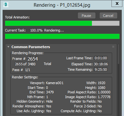Click the Rendering title bar text
The width and height of the screenshot is (124, 116).
click(x=62, y=5)
